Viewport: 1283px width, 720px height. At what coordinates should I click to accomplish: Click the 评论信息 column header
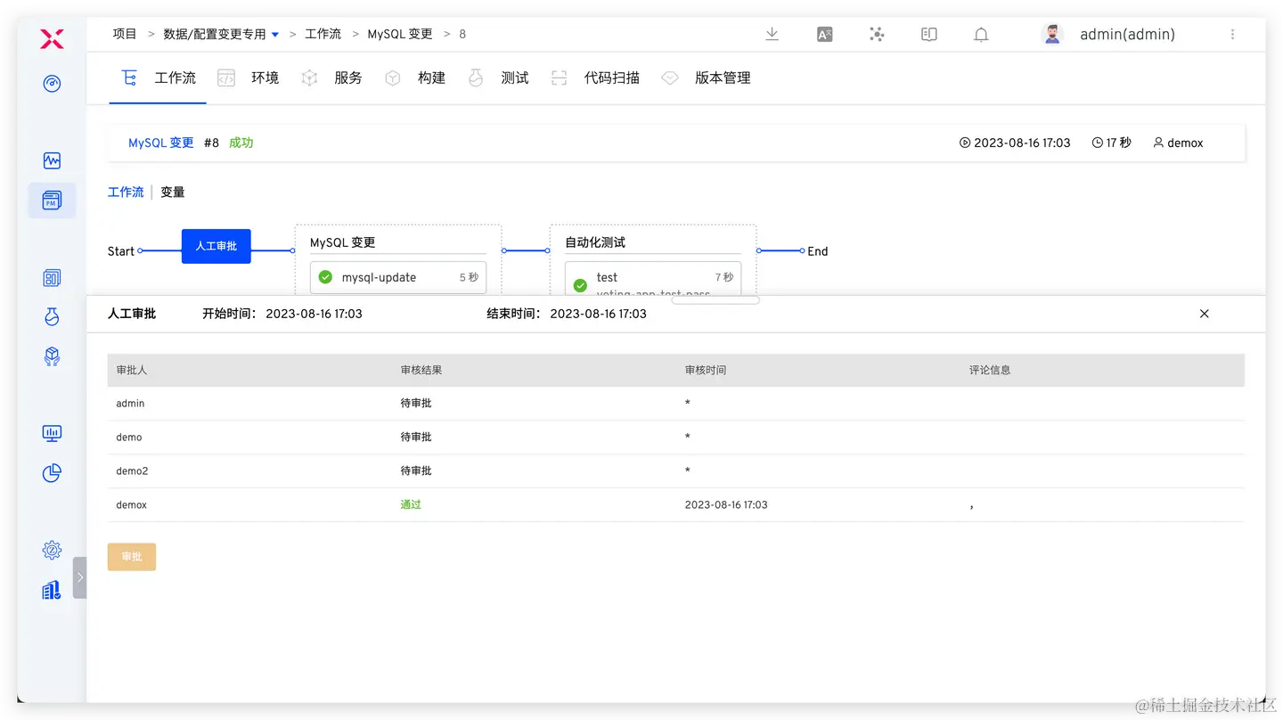990,370
